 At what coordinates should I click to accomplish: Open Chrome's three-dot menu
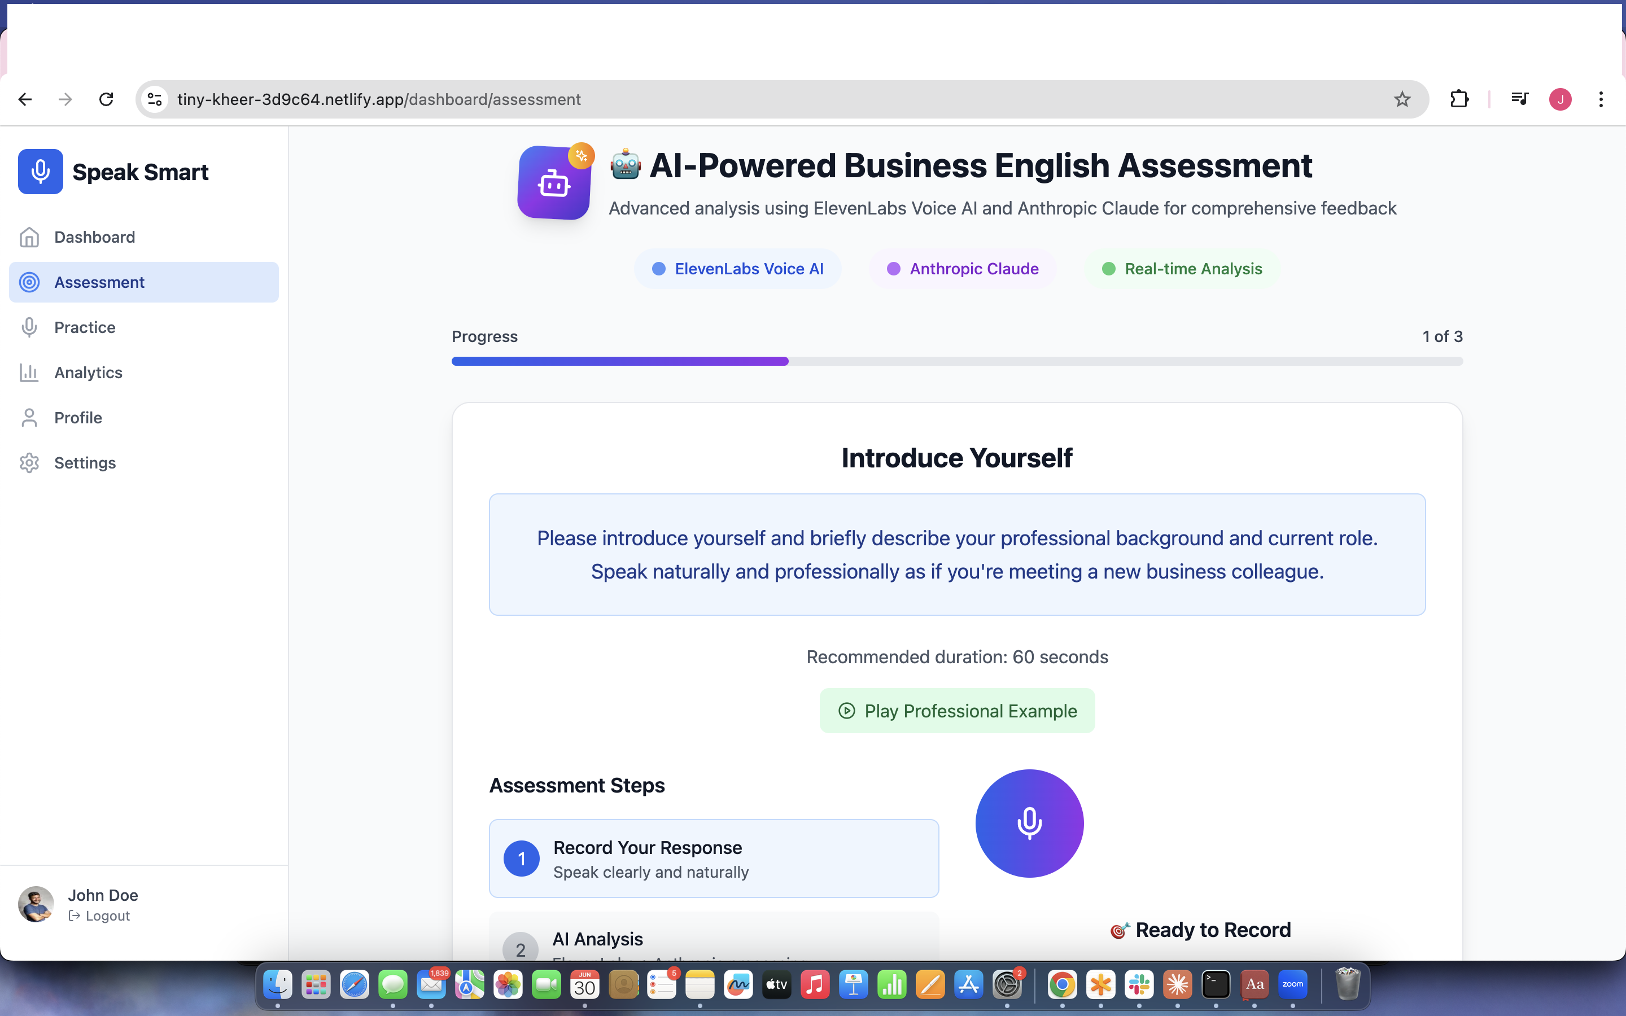click(1601, 99)
